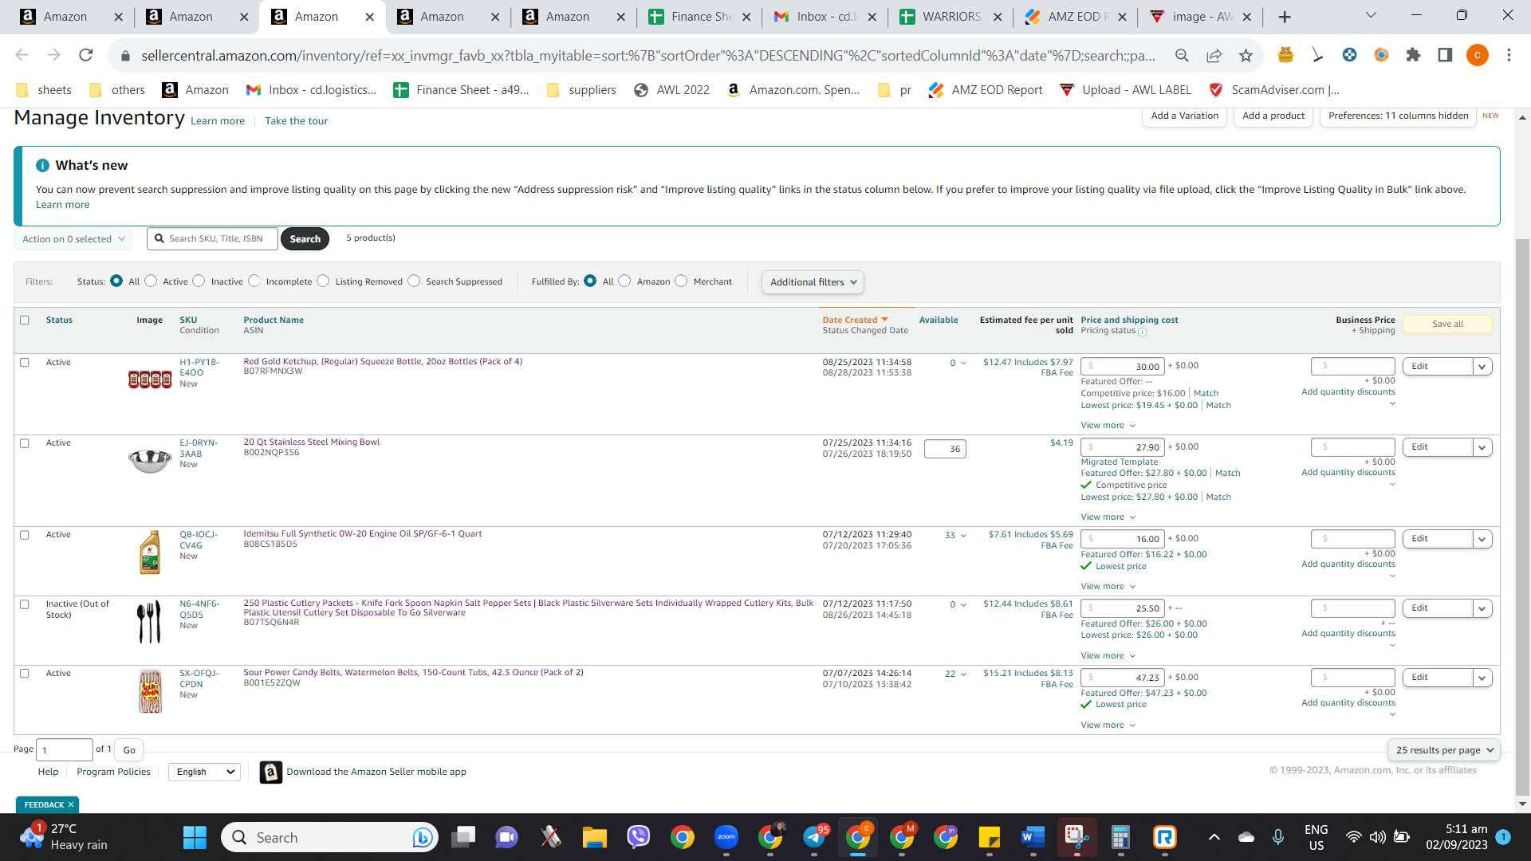
Task: Click Save all button
Action: pyautogui.click(x=1447, y=324)
